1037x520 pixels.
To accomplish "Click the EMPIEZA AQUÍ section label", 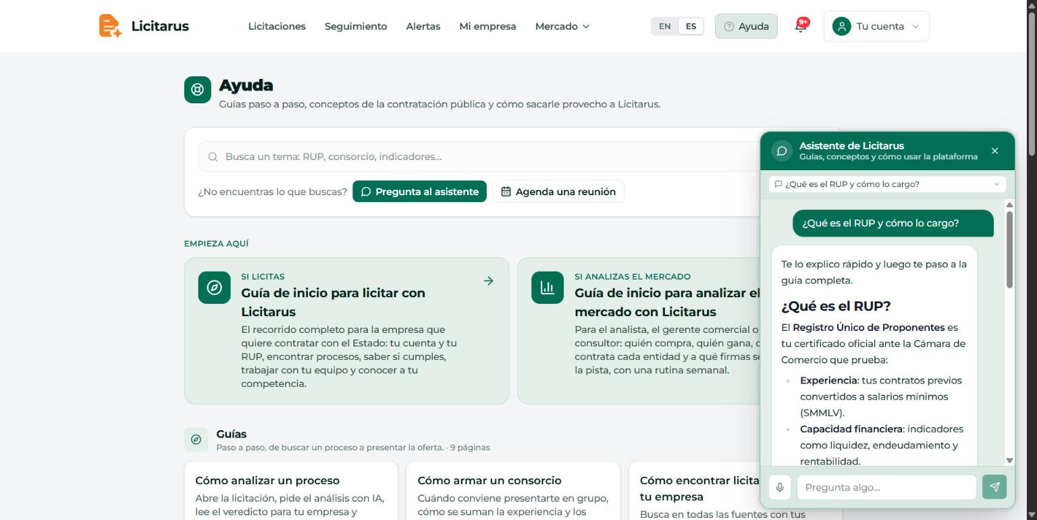I will click(217, 244).
